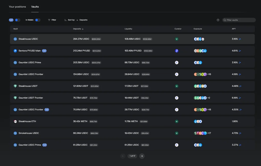This screenshot has height=166, width=261.
Task: Toggle the V2 vaults switch
Action: tap(17, 20)
